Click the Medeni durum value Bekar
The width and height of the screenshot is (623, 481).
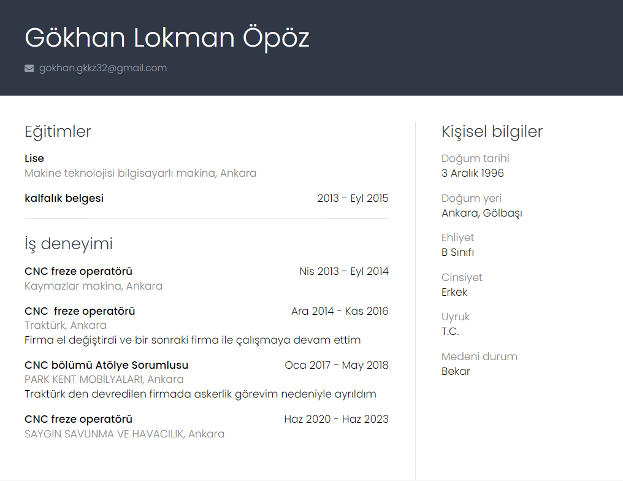456,371
